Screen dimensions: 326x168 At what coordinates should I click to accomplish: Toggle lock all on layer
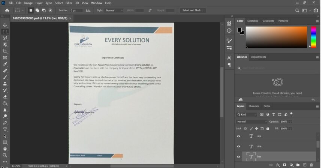(x=268, y=129)
